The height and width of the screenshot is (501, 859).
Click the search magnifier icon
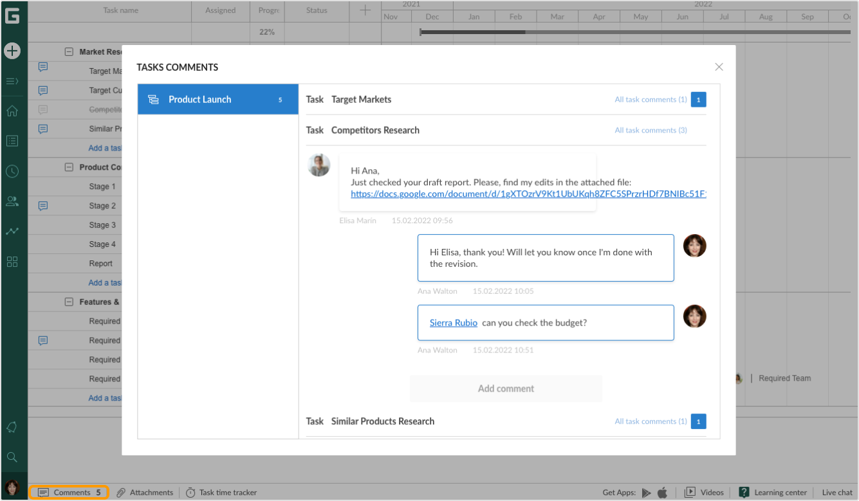12,457
